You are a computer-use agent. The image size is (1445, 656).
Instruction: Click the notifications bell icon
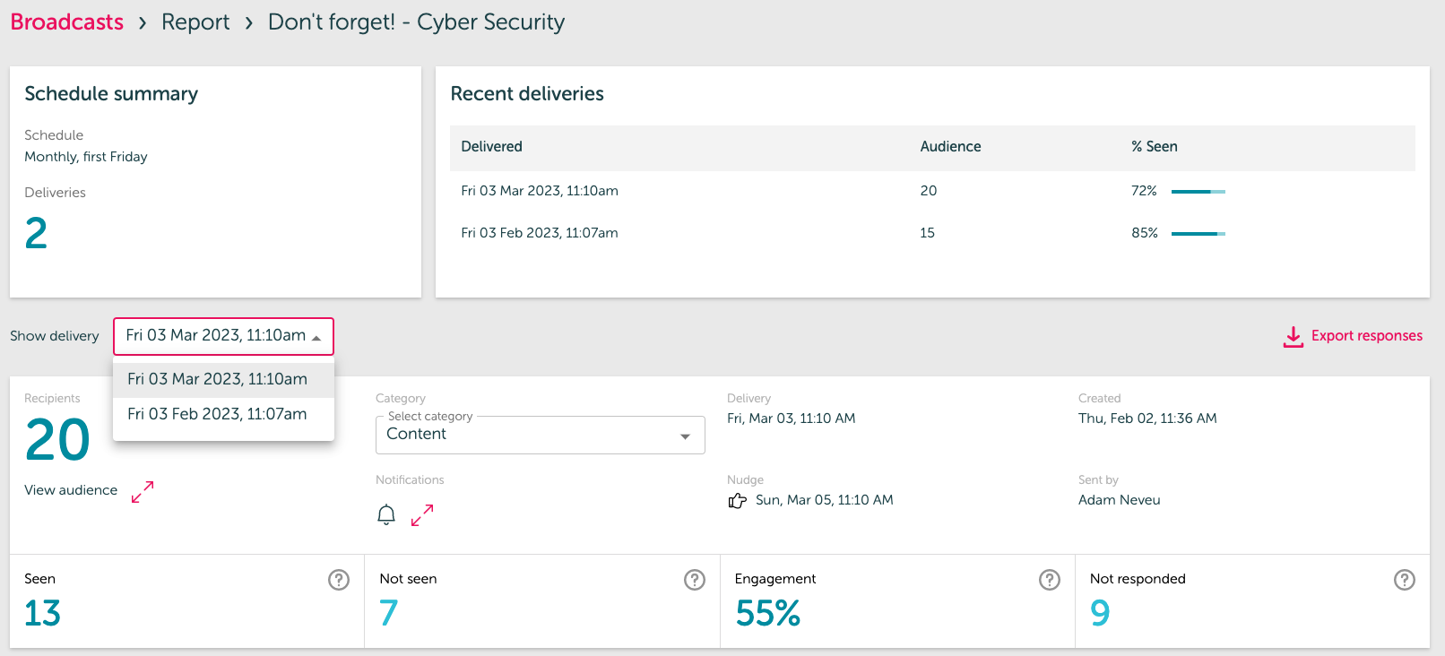tap(386, 515)
